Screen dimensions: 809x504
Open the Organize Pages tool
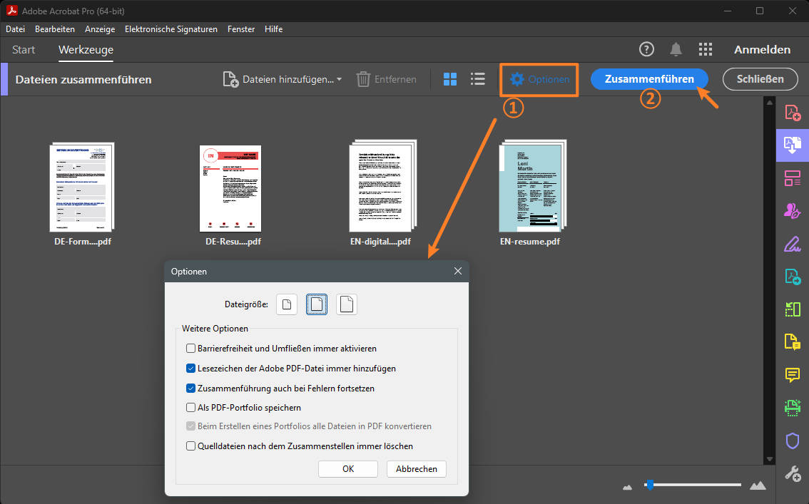pos(792,178)
